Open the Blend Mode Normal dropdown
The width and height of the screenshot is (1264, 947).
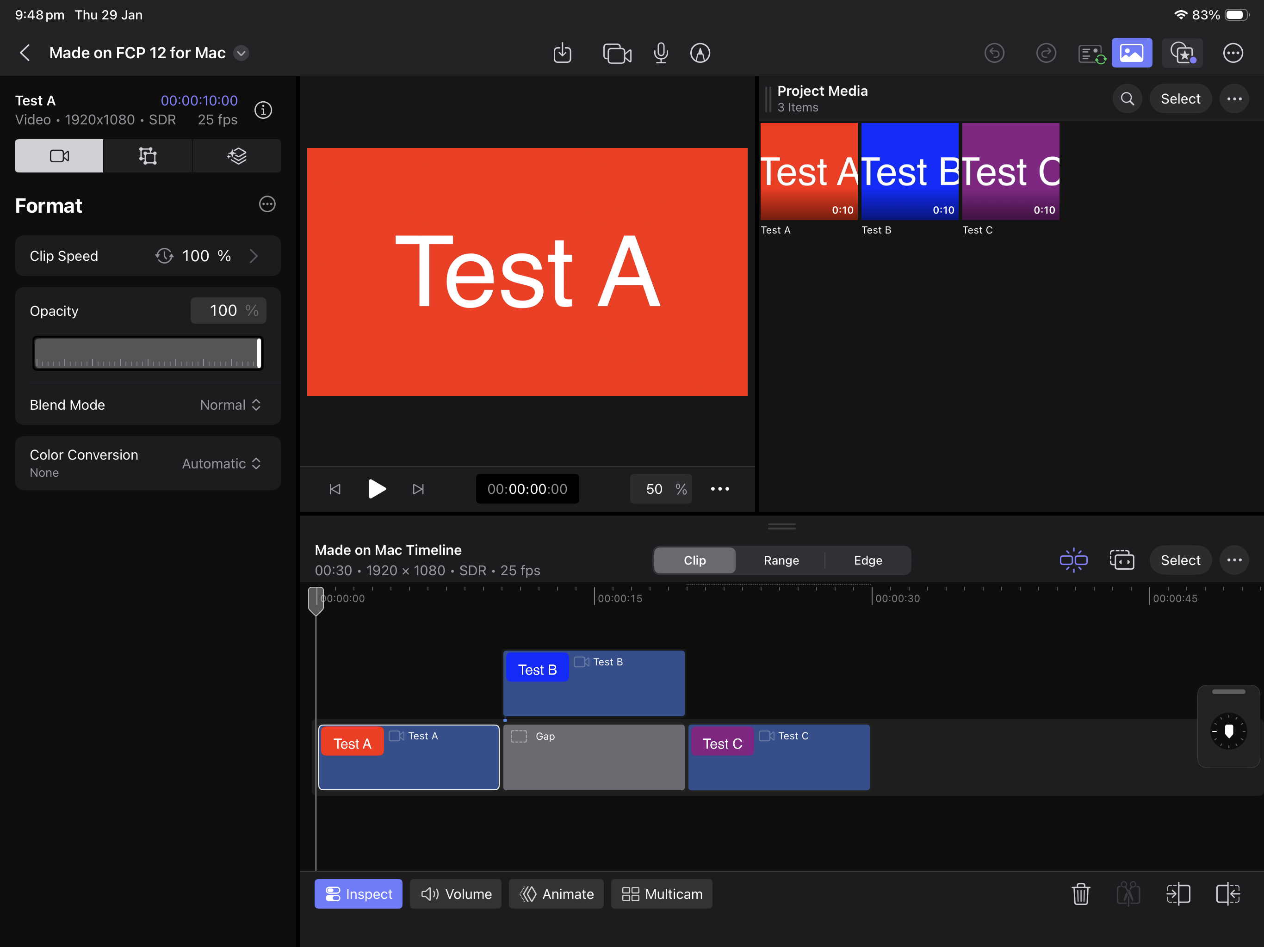pyautogui.click(x=230, y=405)
